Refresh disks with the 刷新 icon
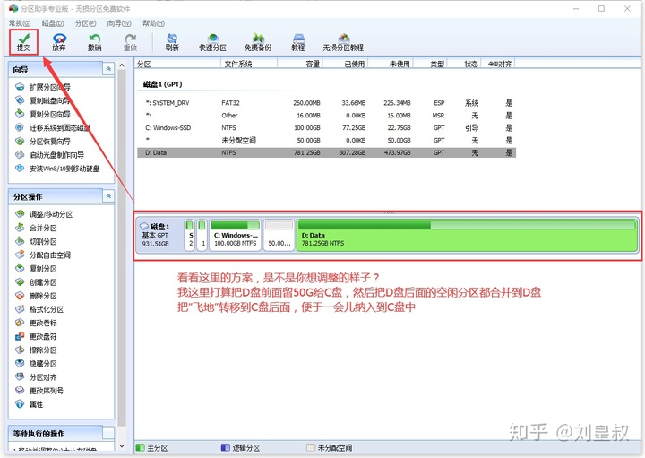Screen dimensions: 645x458 click(172, 42)
